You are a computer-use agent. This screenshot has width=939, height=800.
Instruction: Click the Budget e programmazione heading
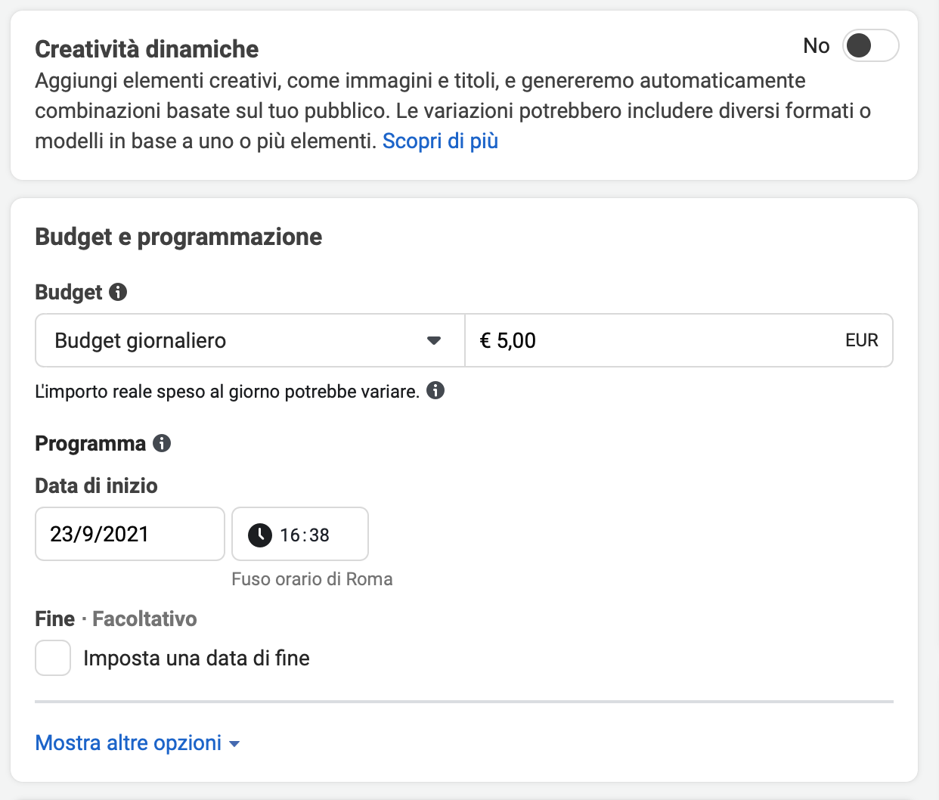coord(178,237)
